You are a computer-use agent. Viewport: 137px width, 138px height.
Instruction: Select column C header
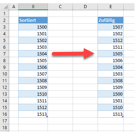tap(60, 7)
